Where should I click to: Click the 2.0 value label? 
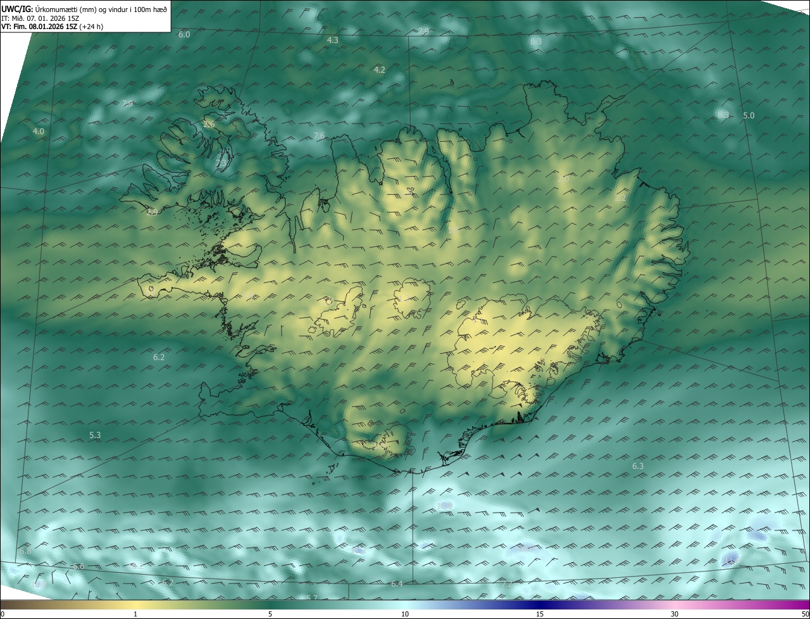click(x=563, y=180)
